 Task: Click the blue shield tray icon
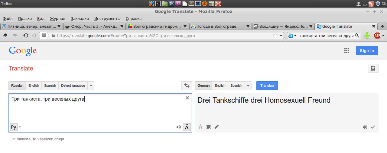[378, 4]
